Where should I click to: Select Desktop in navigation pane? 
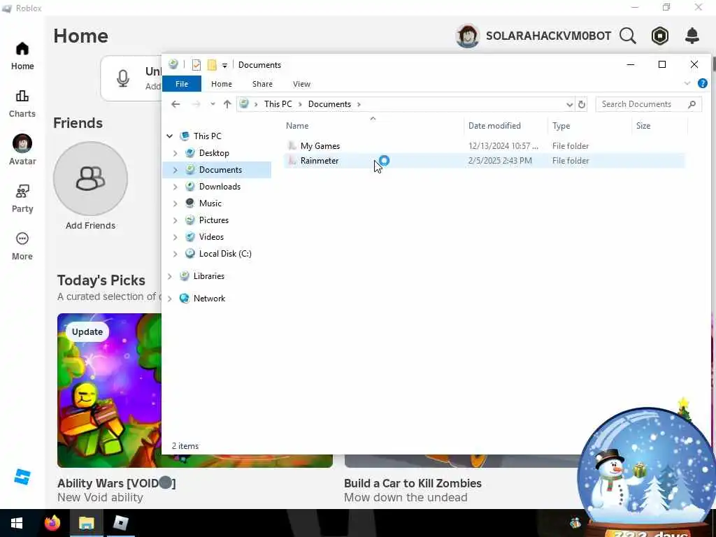click(x=214, y=153)
